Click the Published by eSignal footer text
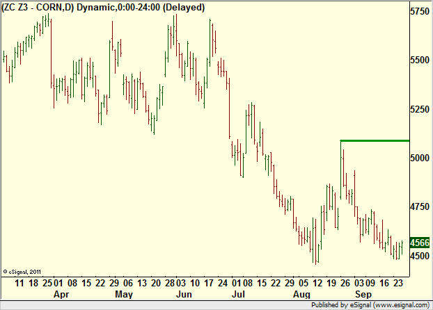Viewport: 433px width, 310px height. tap(370, 305)
